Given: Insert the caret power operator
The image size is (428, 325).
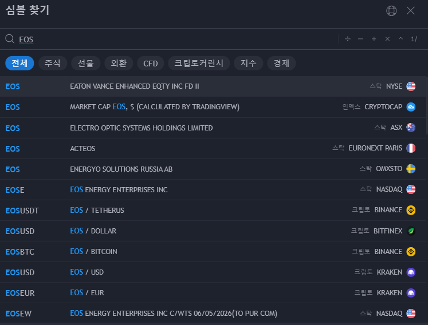Looking at the screenshot, I should [x=400, y=39].
